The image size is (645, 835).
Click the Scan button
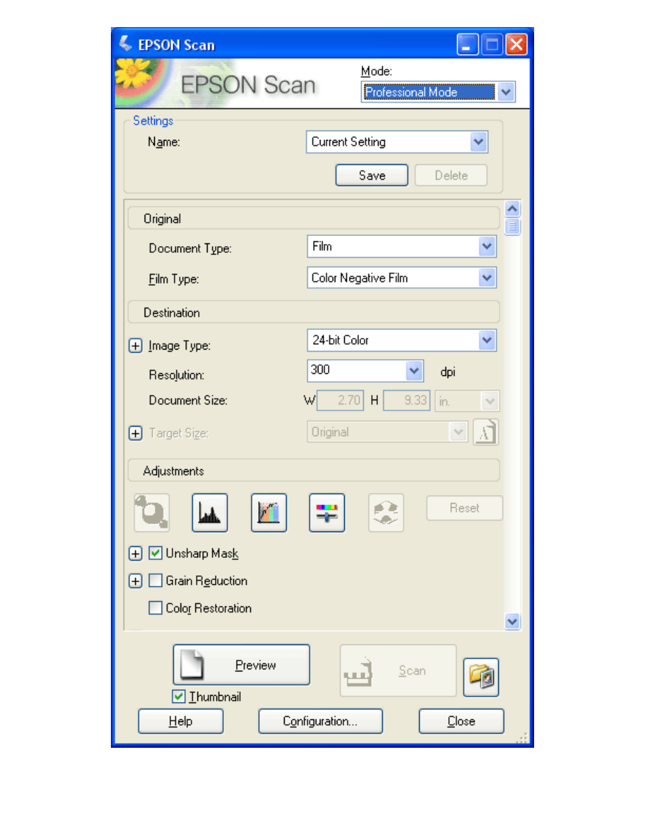(x=398, y=670)
